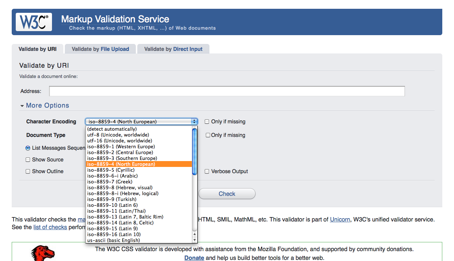Viewport: 454px width, 261px height.
Task: Click the Address input field
Action: pyautogui.click(x=227, y=91)
